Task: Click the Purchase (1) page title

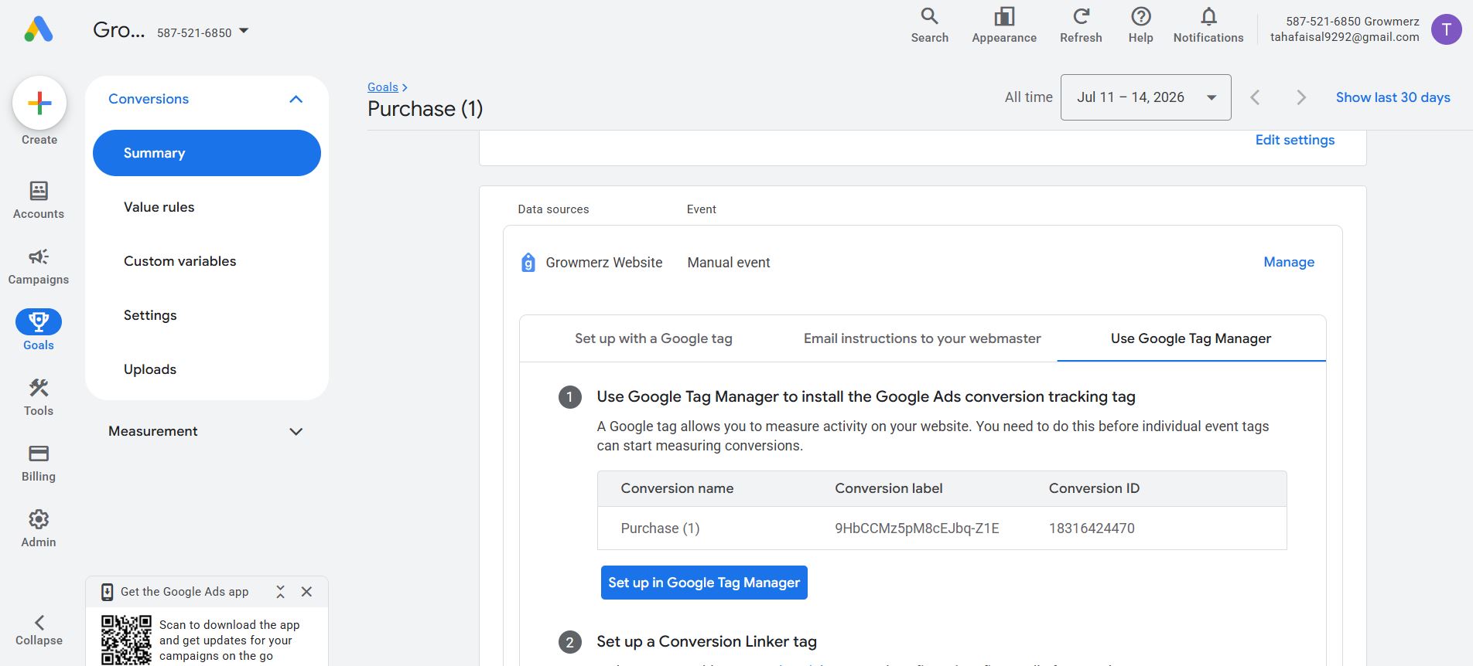Action: (425, 109)
